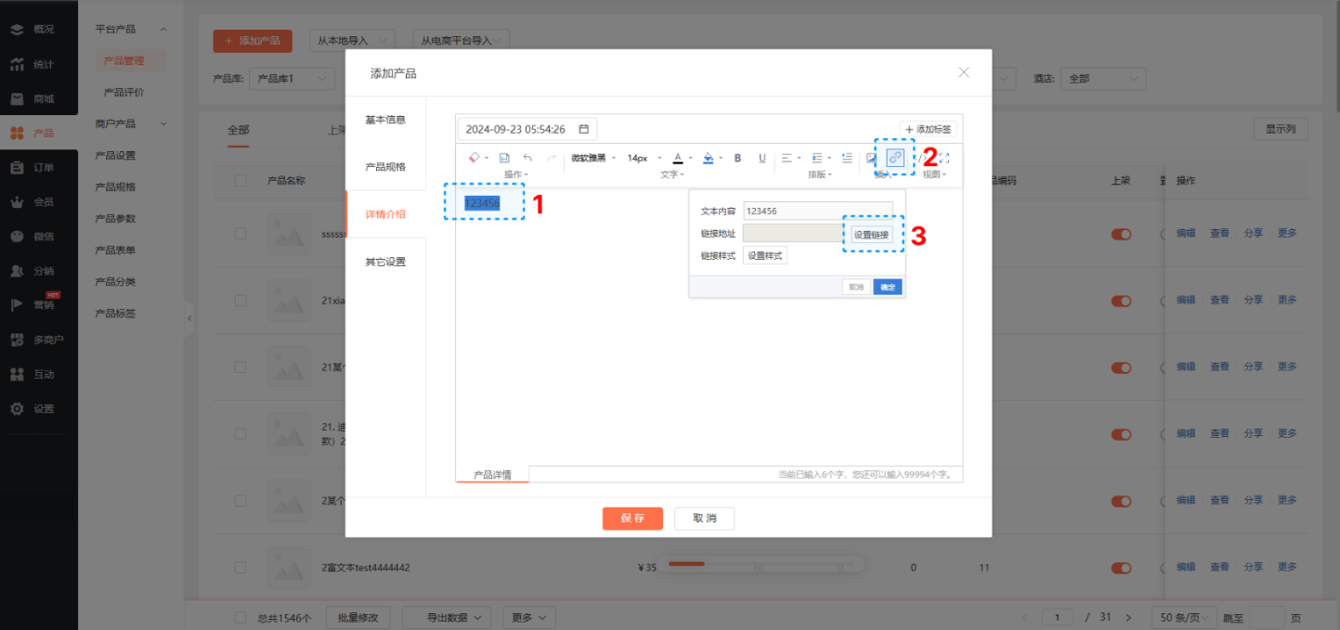The image size is (1340, 630).
Task: Switch to the 产品规格 dialog tab
Action: [385, 167]
